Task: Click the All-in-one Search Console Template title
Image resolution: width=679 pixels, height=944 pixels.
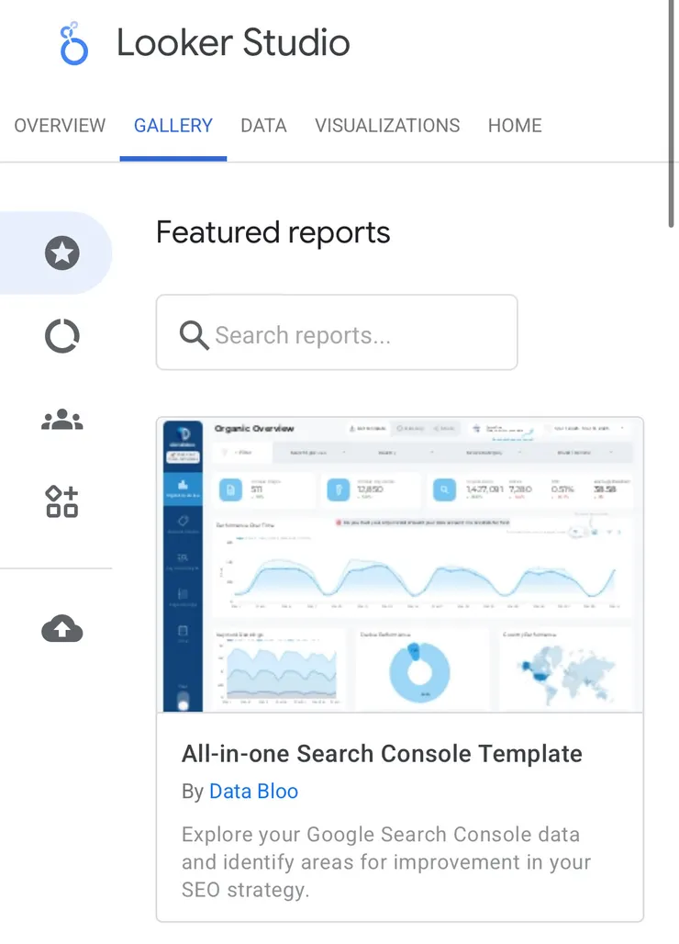Action: point(382,754)
